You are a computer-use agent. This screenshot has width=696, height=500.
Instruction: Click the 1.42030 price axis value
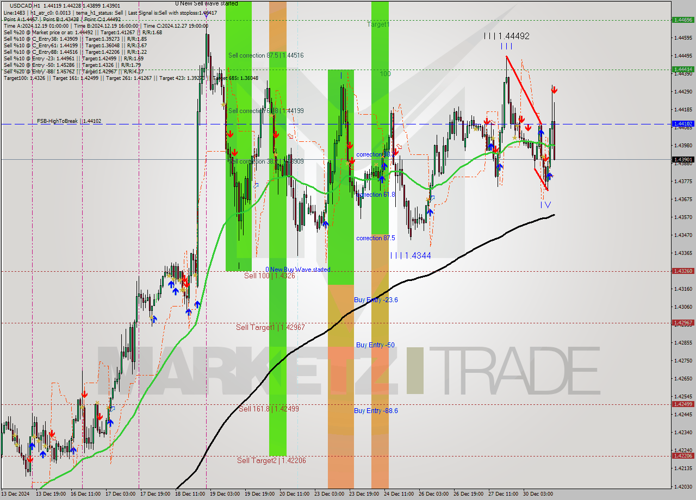(x=683, y=486)
